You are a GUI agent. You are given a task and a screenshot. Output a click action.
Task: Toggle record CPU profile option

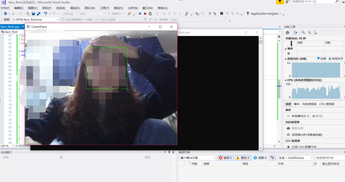tap(302, 147)
